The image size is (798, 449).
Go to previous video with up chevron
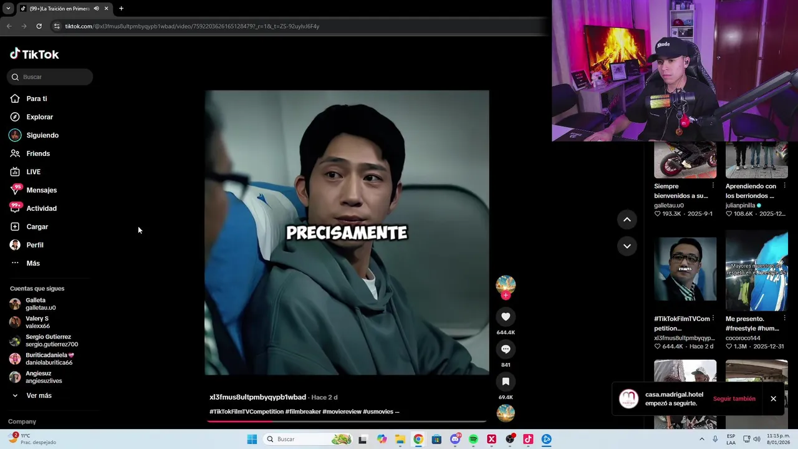[x=627, y=220]
